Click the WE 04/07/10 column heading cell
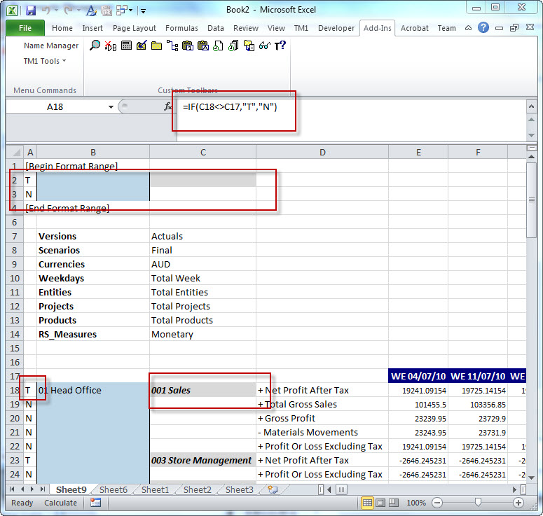The height and width of the screenshot is (516, 543). (418, 376)
